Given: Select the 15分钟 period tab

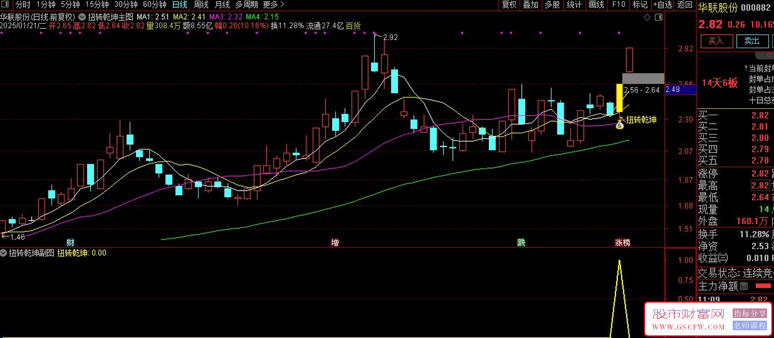Looking at the screenshot, I should (x=97, y=5).
